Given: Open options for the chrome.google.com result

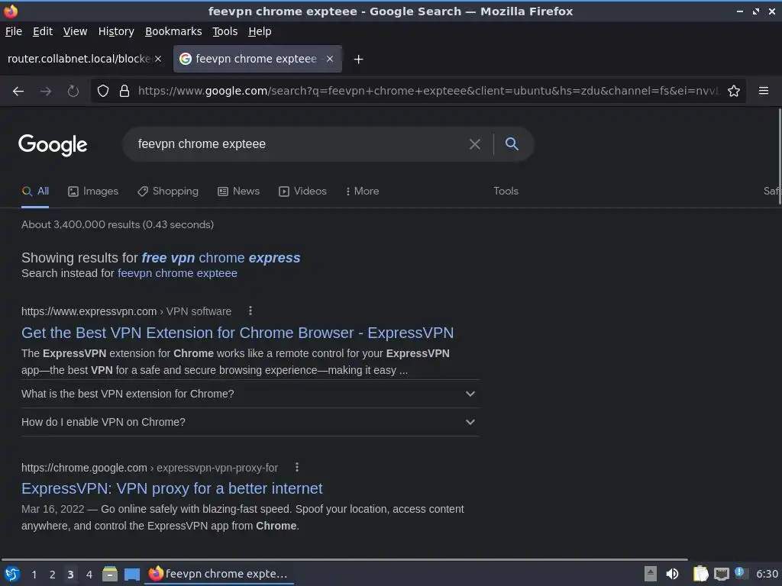Looking at the screenshot, I should point(297,468).
